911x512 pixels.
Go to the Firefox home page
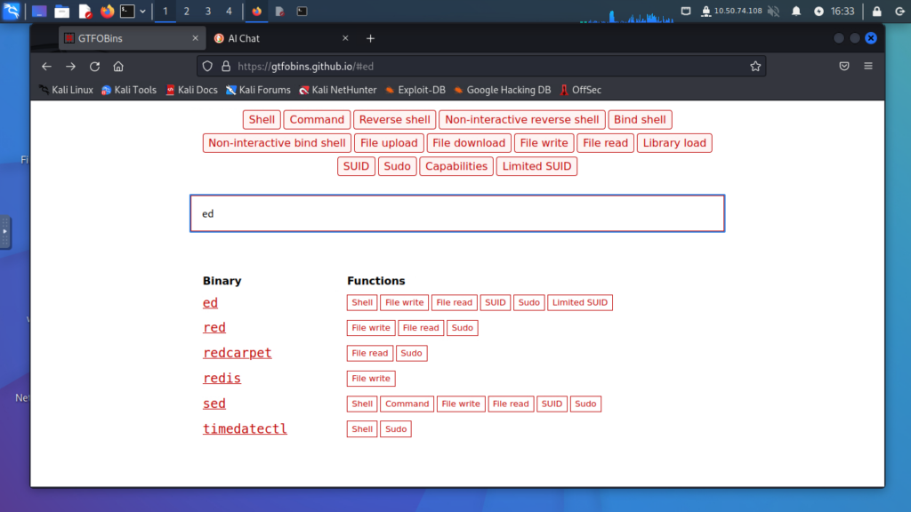coord(117,66)
